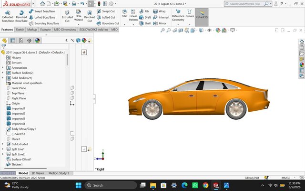This screenshot has width=305, height=191.
Task: Switch to PropertyManager tab
Action: pyautogui.click(x=13, y=41)
